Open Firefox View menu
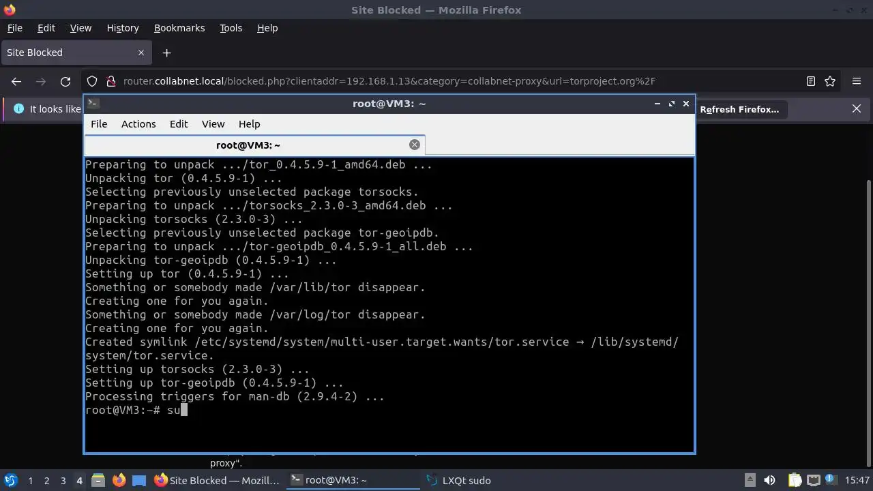This screenshot has width=873, height=491. click(x=80, y=28)
